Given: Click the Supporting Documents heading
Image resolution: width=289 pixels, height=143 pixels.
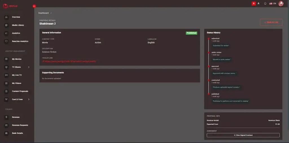Looking at the screenshot, I should tap(53, 73).
